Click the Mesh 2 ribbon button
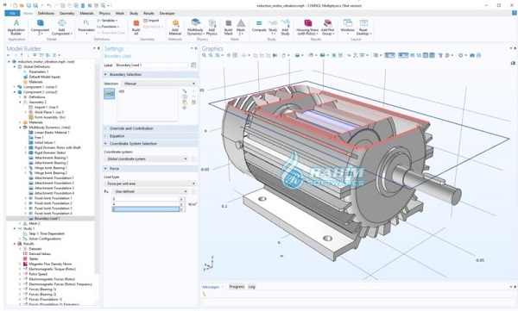This screenshot has height=311, width=518. coord(241,27)
